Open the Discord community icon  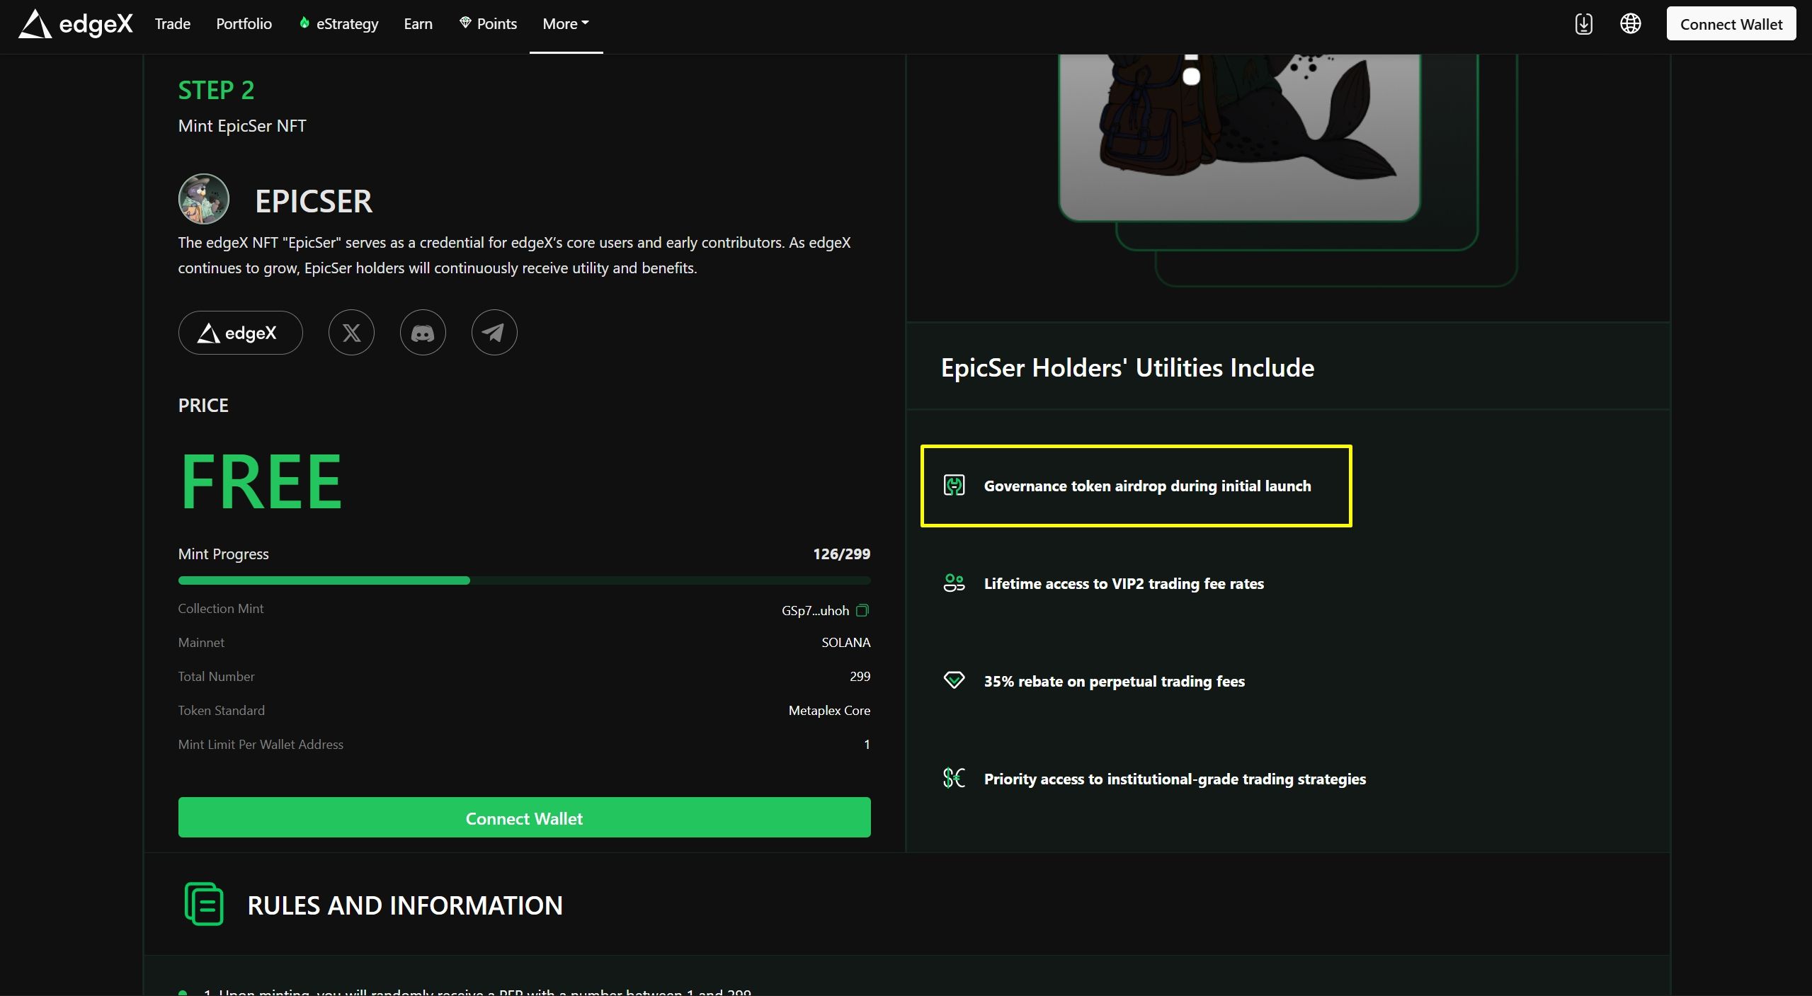point(423,333)
